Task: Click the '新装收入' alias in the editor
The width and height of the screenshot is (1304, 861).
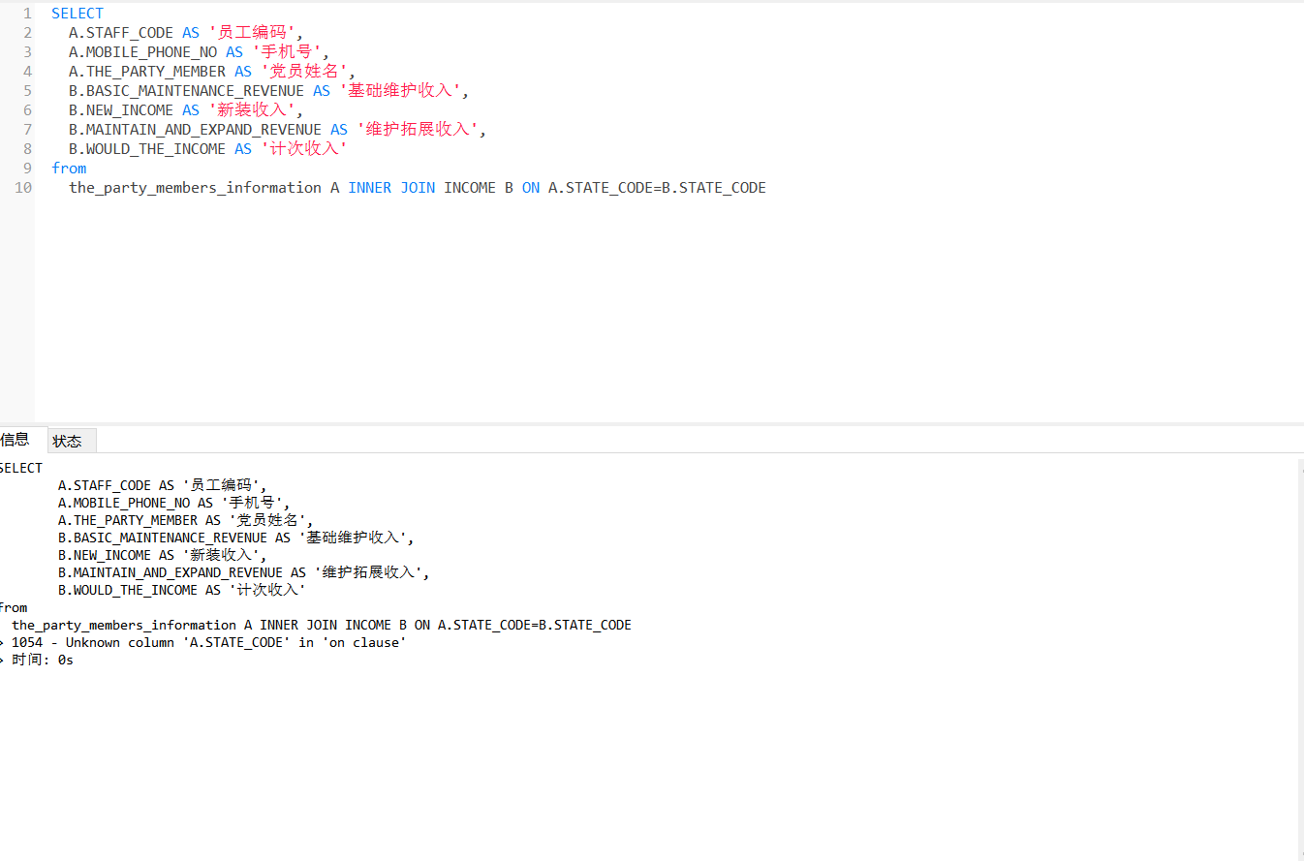Action: click(252, 110)
